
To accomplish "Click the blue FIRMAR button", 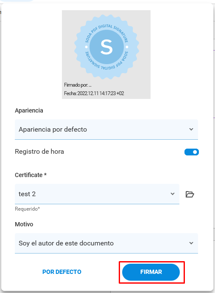I will pos(151,272).
